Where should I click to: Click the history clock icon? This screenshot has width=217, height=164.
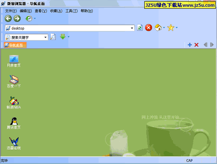coord(29,19)
